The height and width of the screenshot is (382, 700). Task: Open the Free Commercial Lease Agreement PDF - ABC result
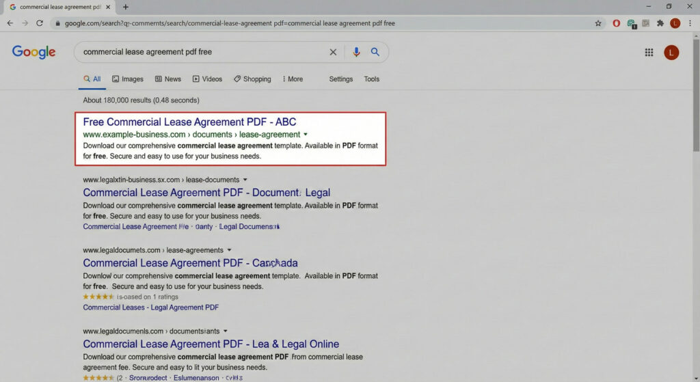point(189,122)
